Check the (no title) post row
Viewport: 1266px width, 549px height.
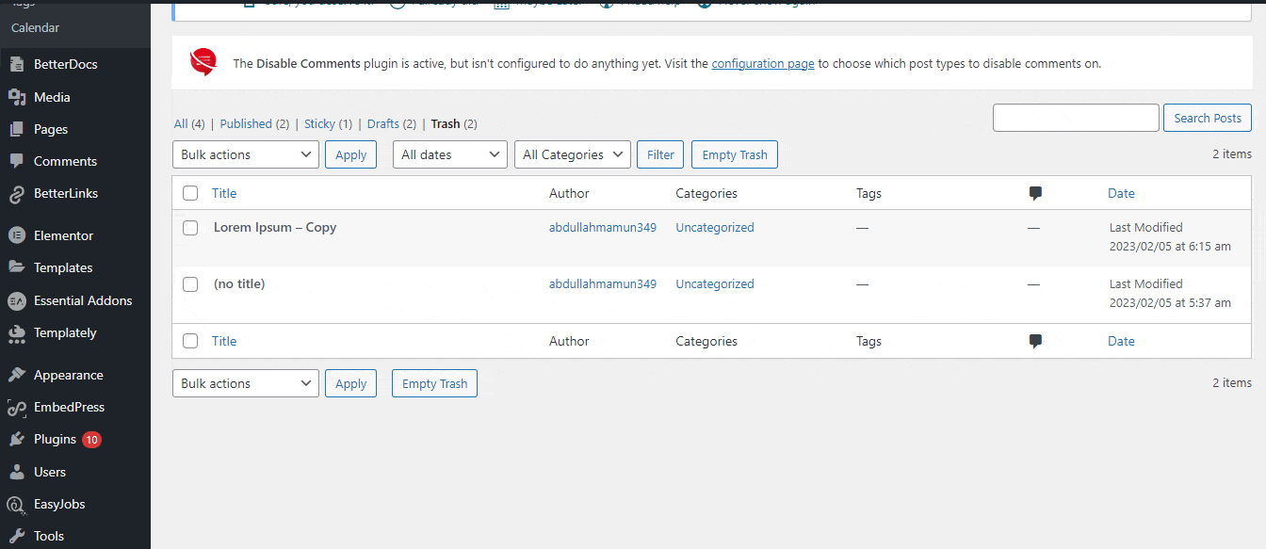[190, 283]
